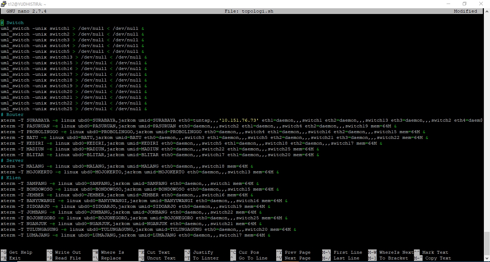Image resolution: width=490 pixels, height=262 pixels.
Task: Click the scrollbar up arrow
Action: [x=487, y=11]
